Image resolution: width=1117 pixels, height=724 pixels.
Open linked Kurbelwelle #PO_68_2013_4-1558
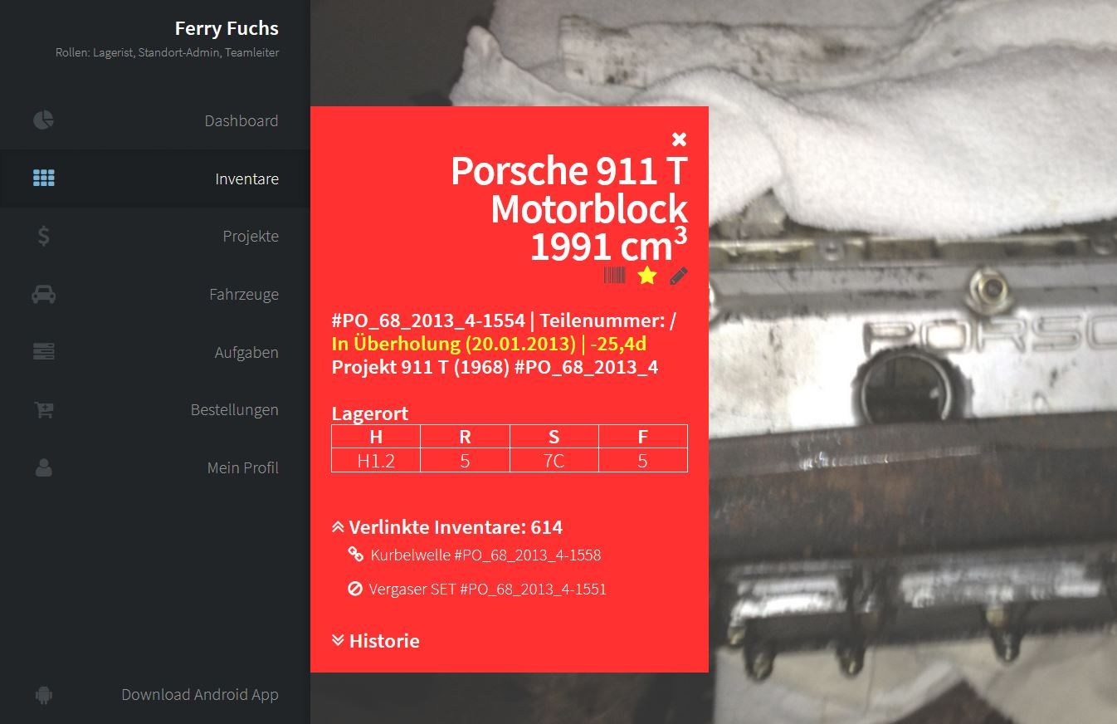(x=485, y=555)
